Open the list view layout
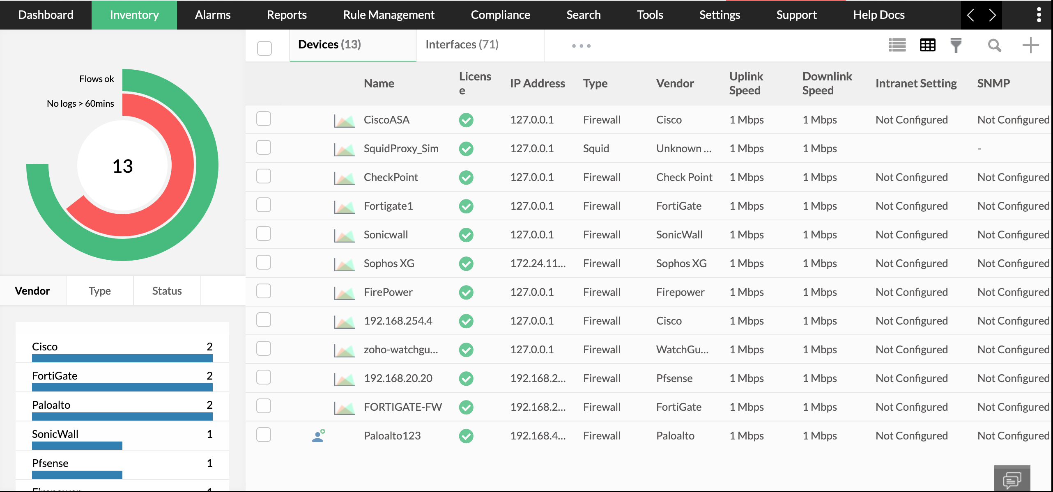The height and width of the screenshot is (492, 1053). coord(898,45)
